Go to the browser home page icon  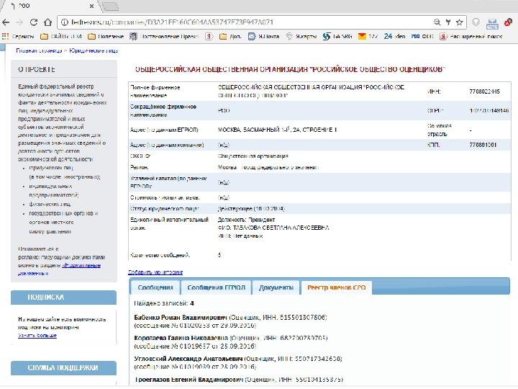click(x=48, y=22)
